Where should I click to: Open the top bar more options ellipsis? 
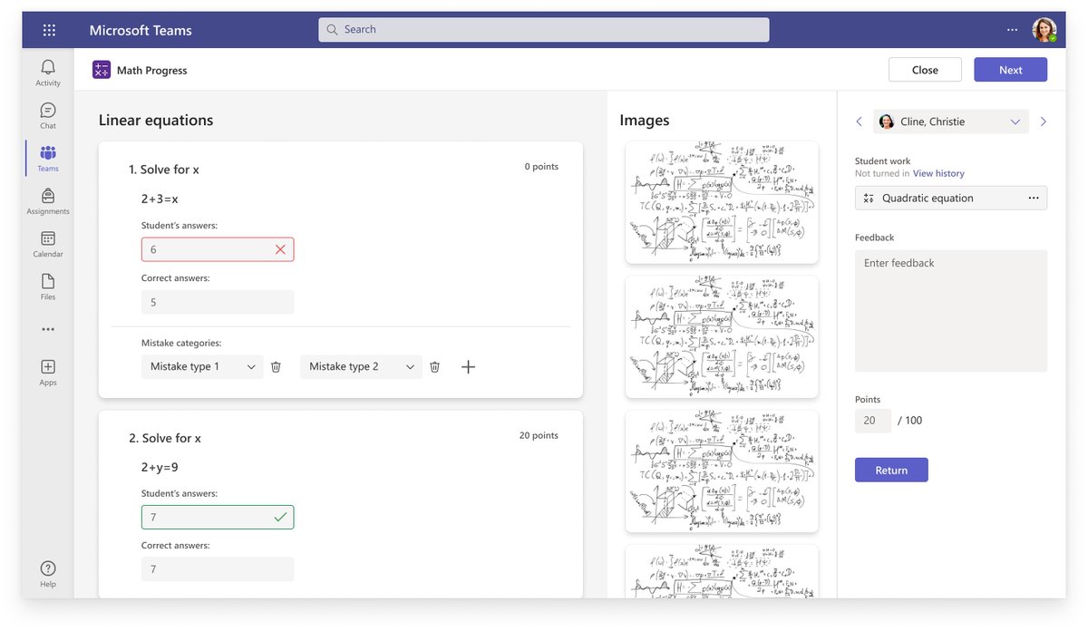[x=1012, y=30]
